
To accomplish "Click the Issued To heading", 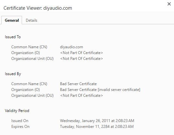I will (13, 37).
